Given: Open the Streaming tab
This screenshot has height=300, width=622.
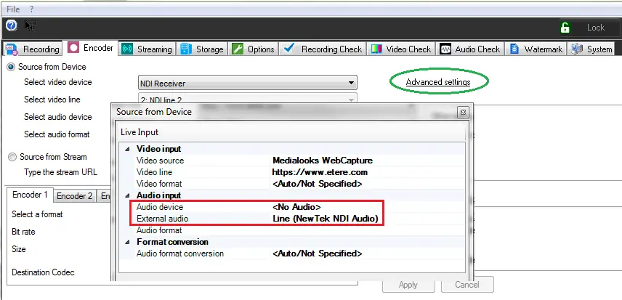Looking at the screenshot, I should point(147,49).
